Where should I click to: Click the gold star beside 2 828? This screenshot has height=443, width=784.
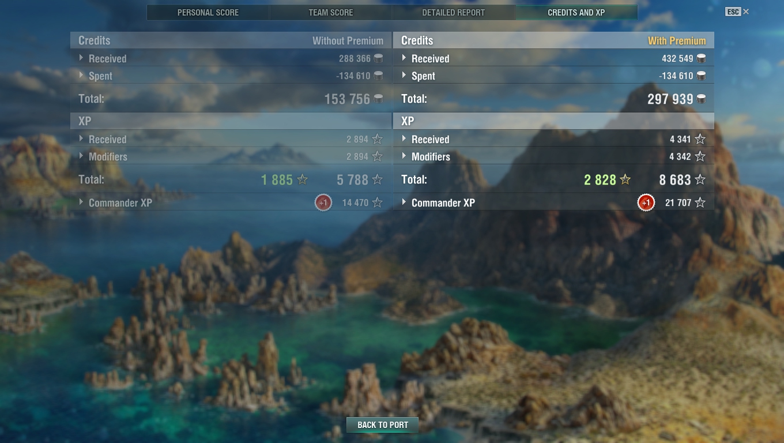point(625,180)
